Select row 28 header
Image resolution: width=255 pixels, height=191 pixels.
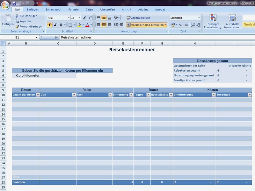[x=3, y=182]
